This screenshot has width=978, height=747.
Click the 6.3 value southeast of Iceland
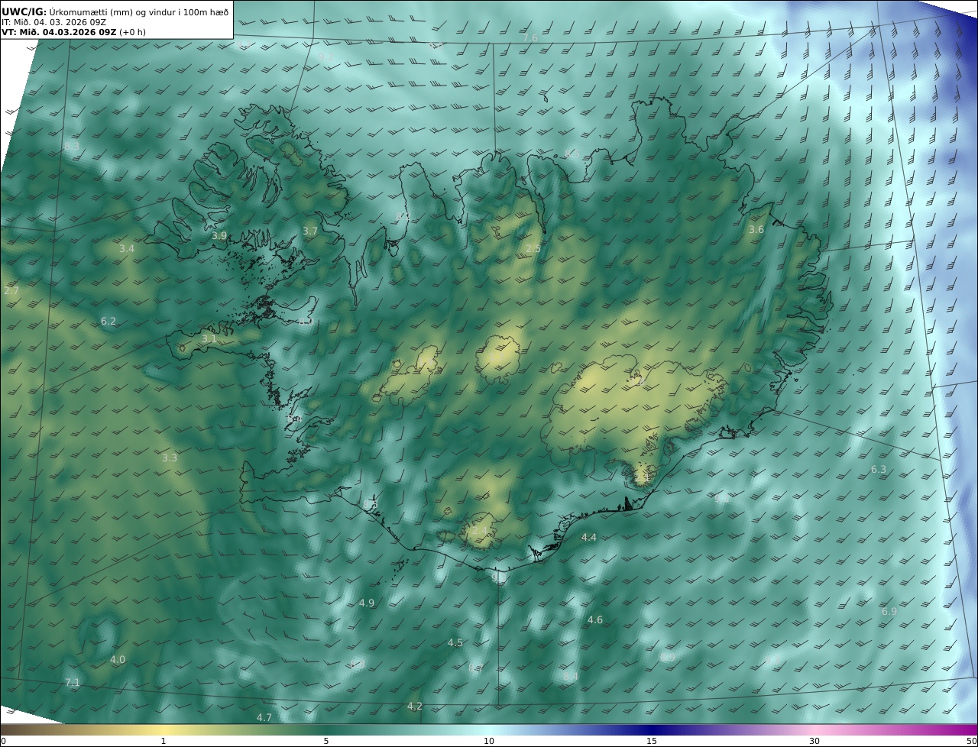tap(879, 470)
